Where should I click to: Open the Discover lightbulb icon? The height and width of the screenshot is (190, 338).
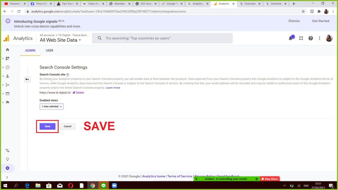coord(7,159)
